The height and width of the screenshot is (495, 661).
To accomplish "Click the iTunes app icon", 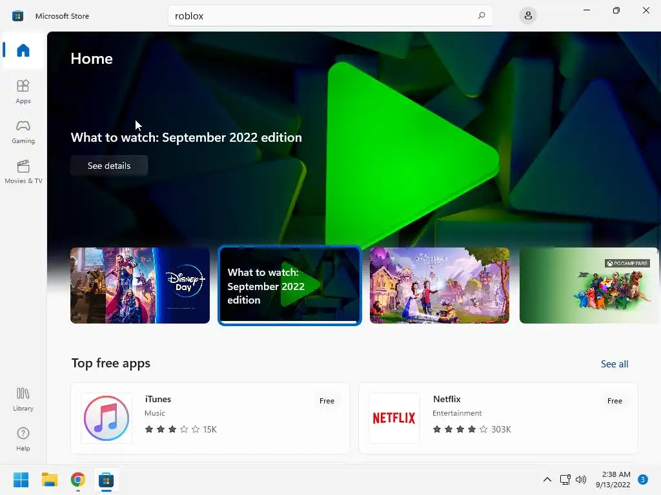I will click(x=107, y=418).
